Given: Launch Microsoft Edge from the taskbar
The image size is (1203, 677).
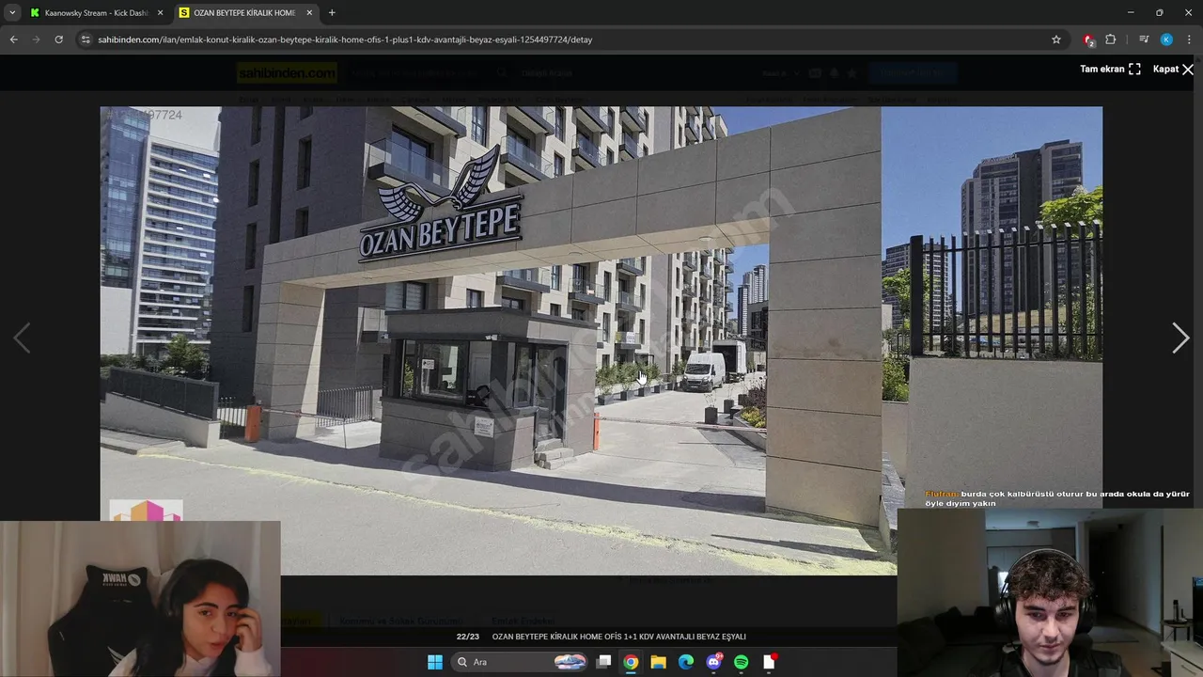Looking at the screenshot, I should point(686,662).
